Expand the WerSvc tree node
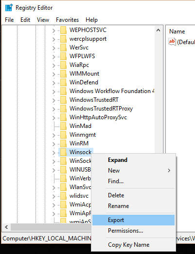Viewport: 195px width, 254px height. (54, 48)
